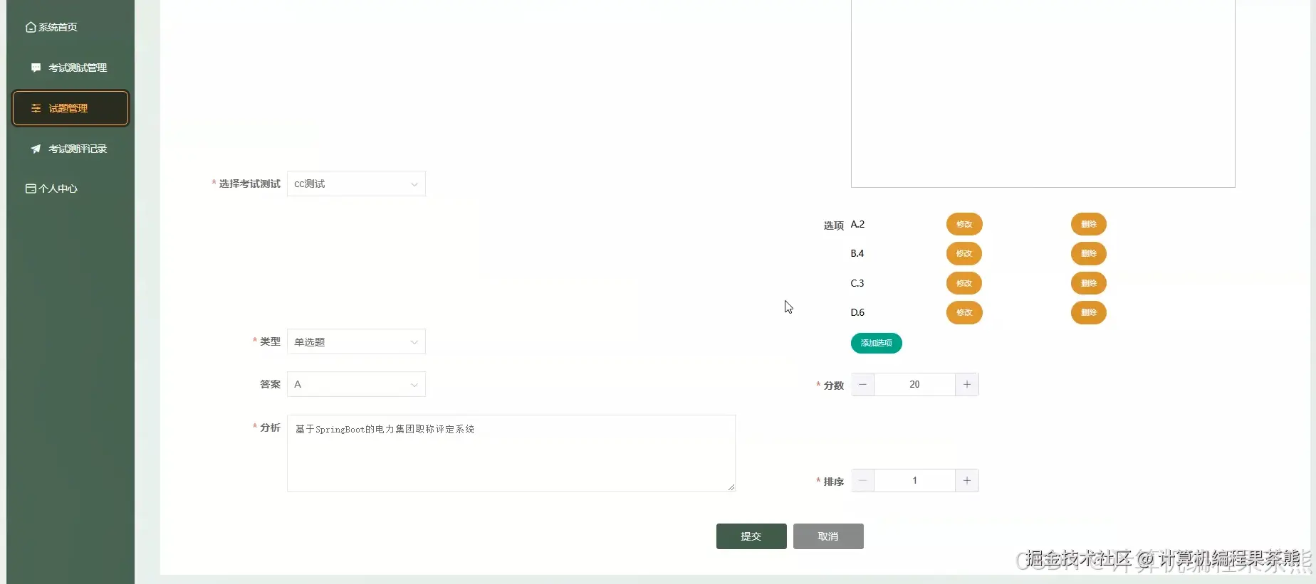Click 修改 for option A.2

[x=964, y=224]
